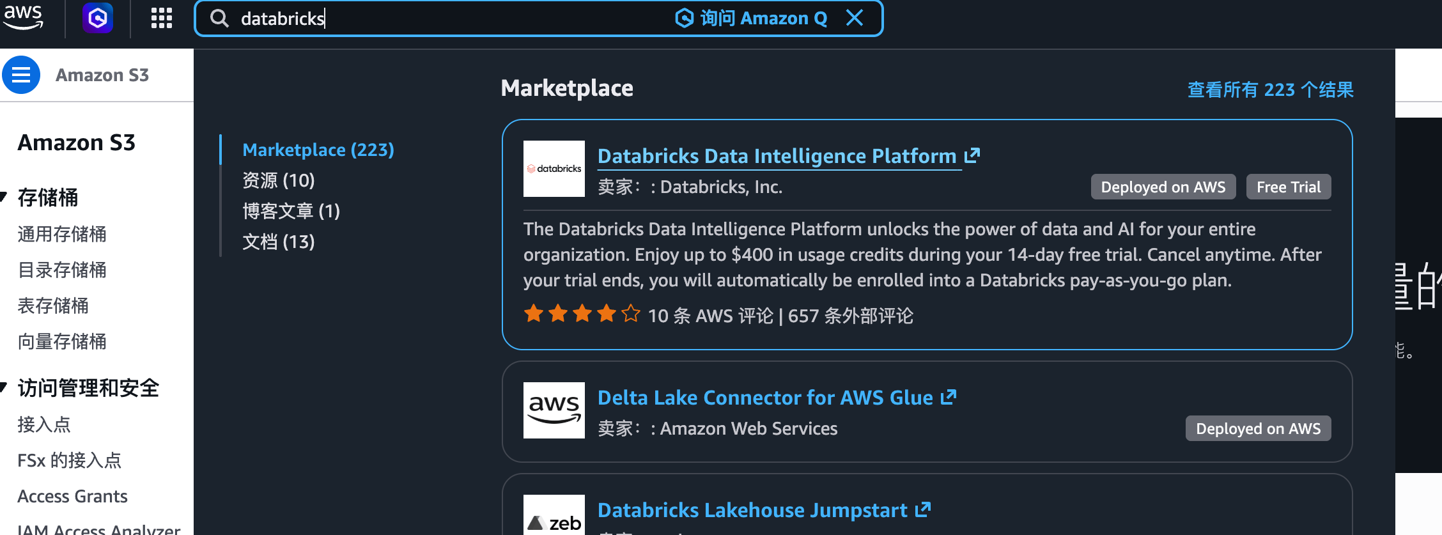
Task: Click Deployed on AWS badge on Databricks card
Action: 1163,187
